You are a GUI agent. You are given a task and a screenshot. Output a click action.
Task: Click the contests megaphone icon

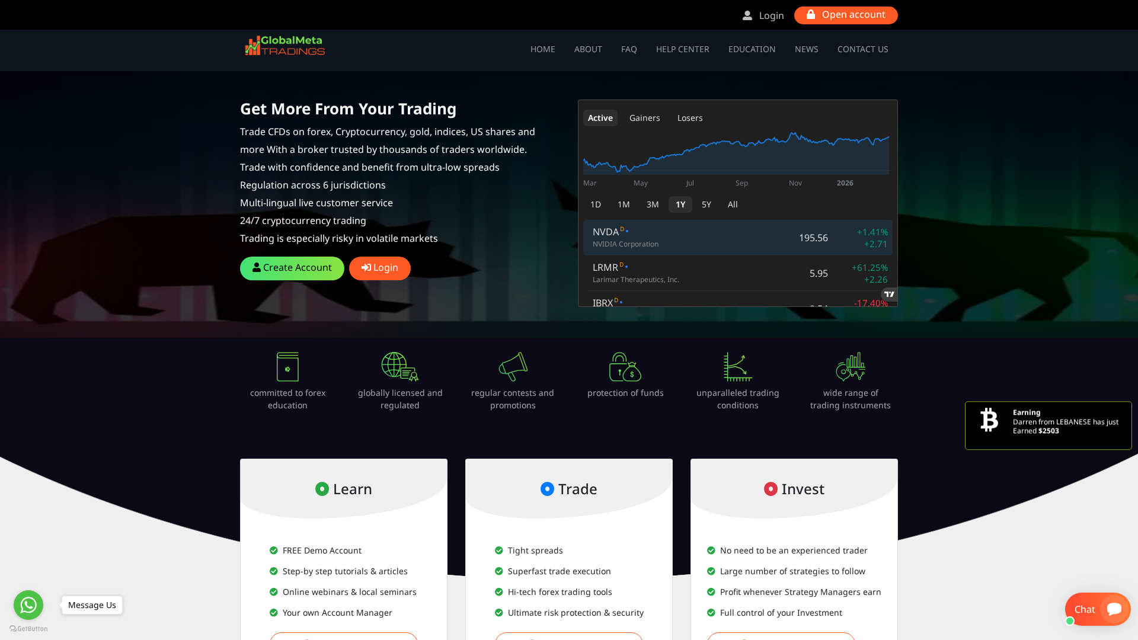(513, 367)
